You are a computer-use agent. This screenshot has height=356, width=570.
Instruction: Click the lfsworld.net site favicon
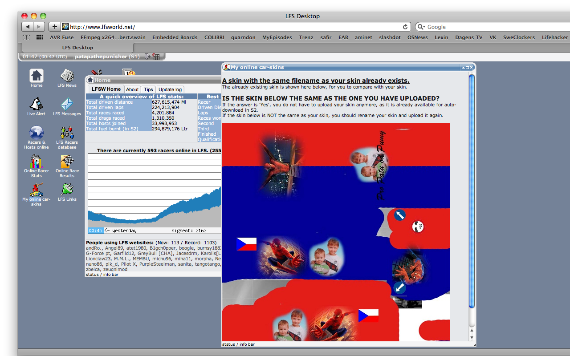pos(65,27)
